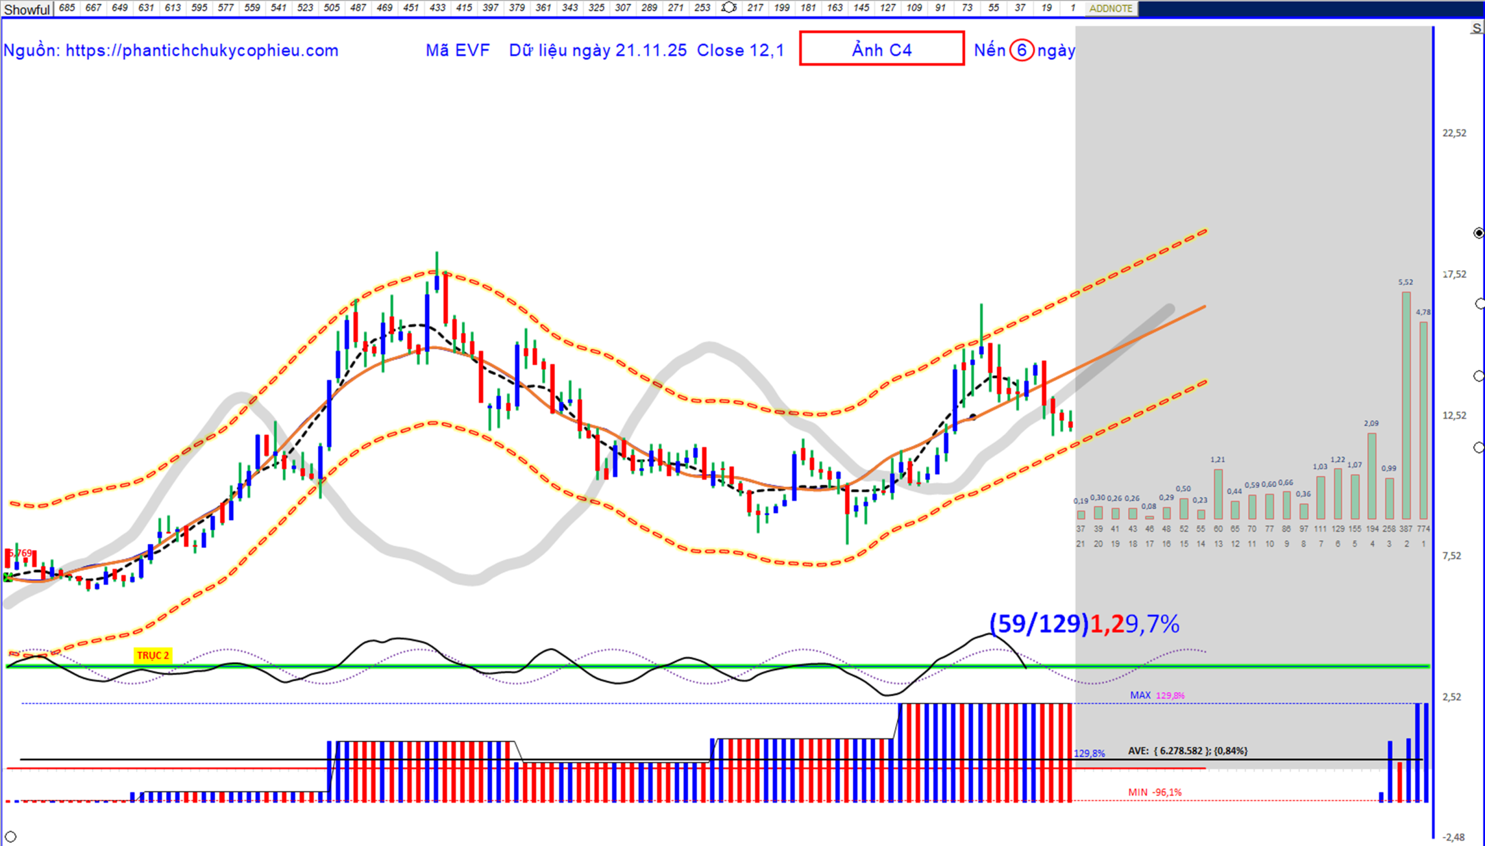Select period 685 in top bar

coord(67,8)
